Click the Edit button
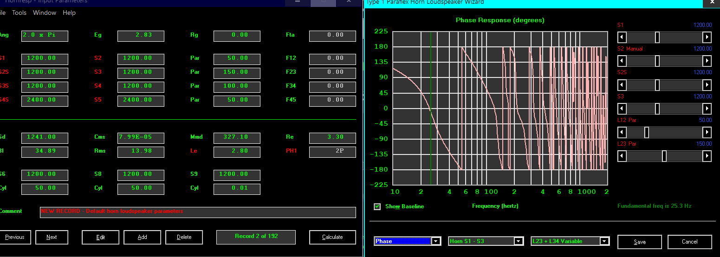The height and width of the screenshot is (257, 720). coord(101,237)
